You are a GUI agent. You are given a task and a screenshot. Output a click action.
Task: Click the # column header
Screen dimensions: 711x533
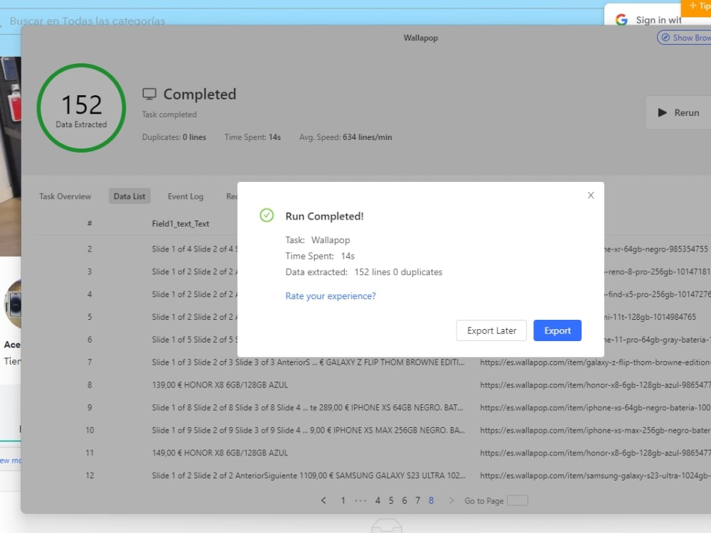pyautogui.click(x=90, y=223)
